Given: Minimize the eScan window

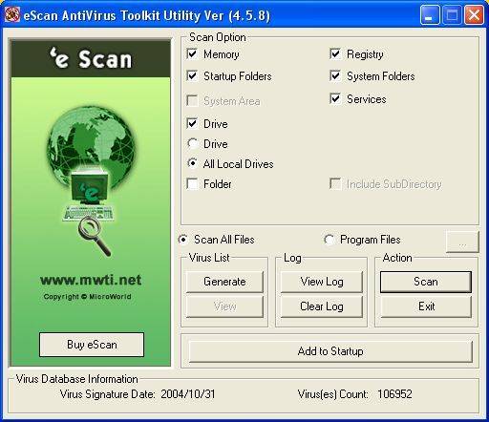Looking at the screenshot, I should pyautogui.click(x=430, y=15).
